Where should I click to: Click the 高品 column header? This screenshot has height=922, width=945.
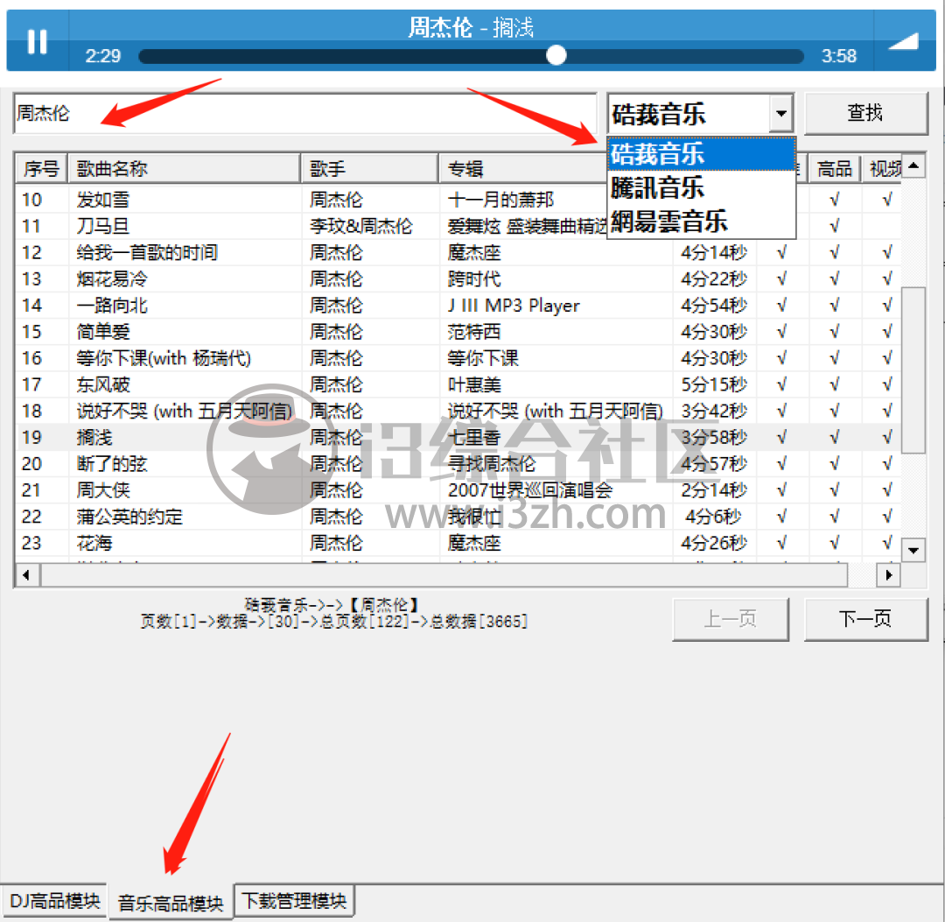[834, 168]
